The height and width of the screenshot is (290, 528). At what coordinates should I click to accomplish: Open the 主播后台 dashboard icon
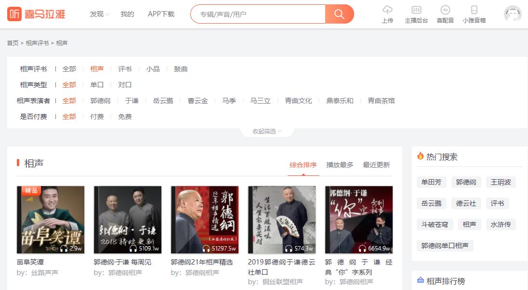click(x=416, y=10)
